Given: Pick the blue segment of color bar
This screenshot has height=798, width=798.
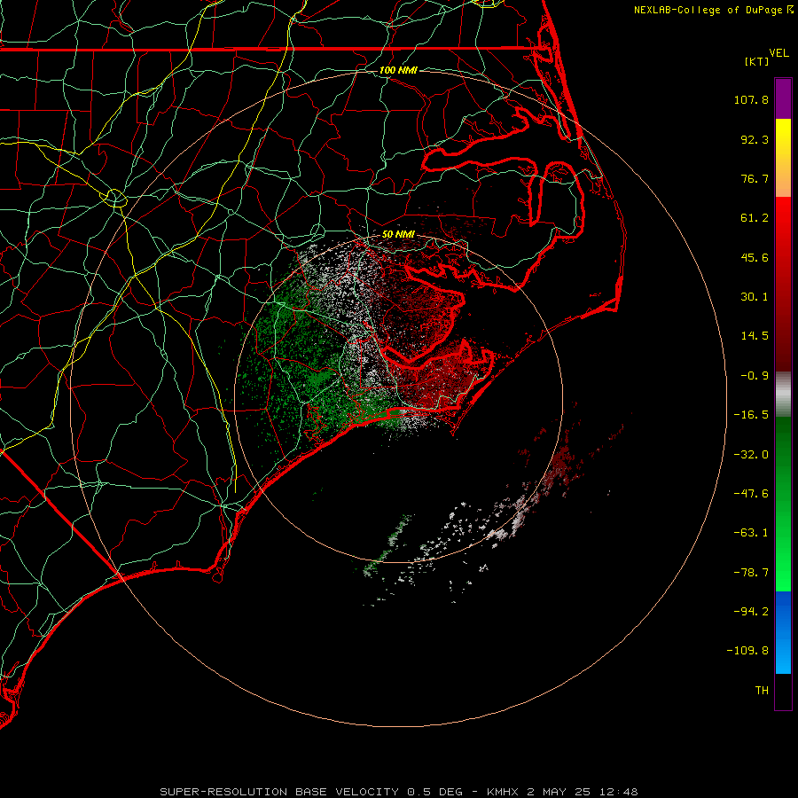Looking at the screenshot, I should tap(783, 632).
